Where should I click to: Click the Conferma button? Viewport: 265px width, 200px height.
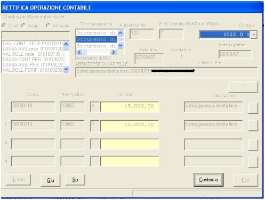pyautogui.click(x=208, y=180)
